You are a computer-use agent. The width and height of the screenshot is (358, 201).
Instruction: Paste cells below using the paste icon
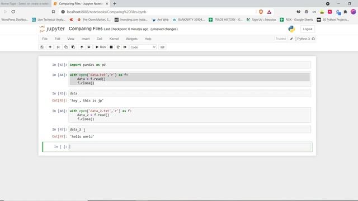[73, 47]
